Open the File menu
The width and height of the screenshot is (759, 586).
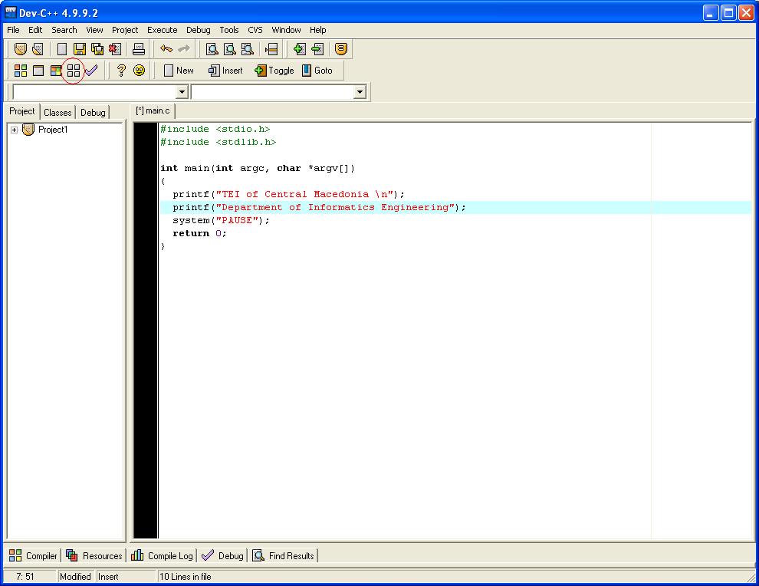pos(13,30)
